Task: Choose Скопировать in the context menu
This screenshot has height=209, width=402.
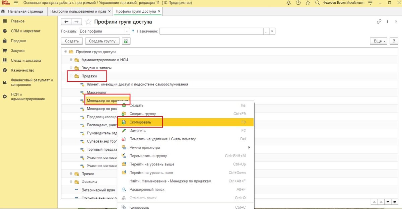Action: pyautogui.click(x=186, y=122)
